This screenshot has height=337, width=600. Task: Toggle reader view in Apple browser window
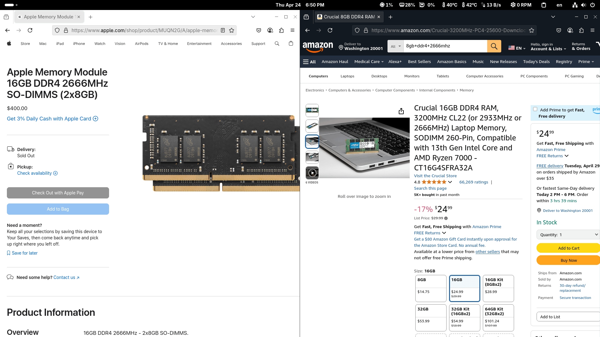tap(223, 30)
